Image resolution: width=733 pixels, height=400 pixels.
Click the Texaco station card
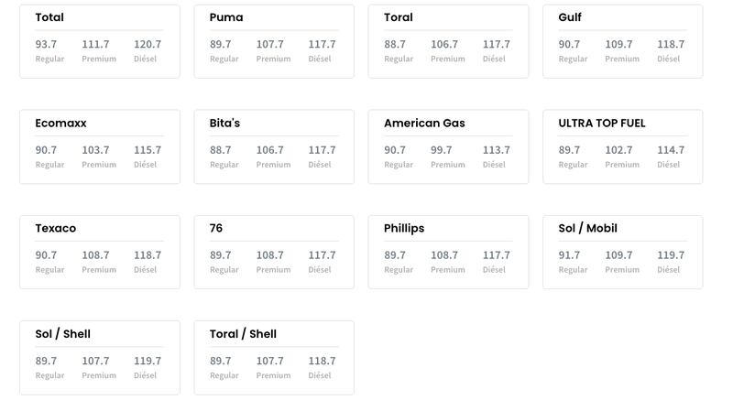tap(100, 252)
